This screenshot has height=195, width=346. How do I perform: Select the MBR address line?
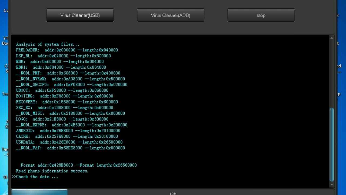pyautogui.click(x=60, y=61)
